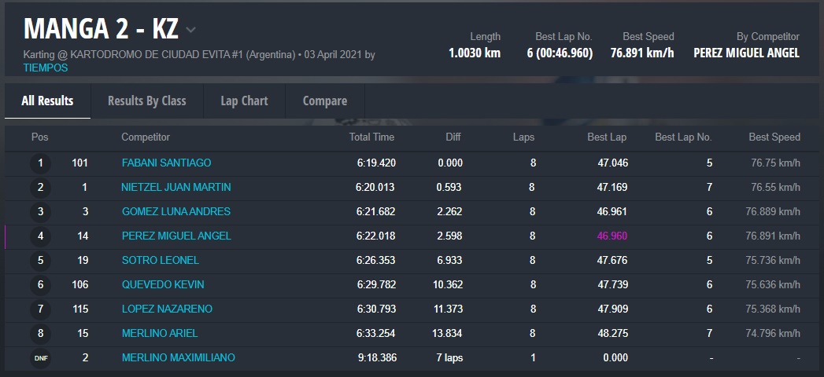Open competitor SOTRO LEONEL
Screen dimensions: 824x377
pos(161,260)
